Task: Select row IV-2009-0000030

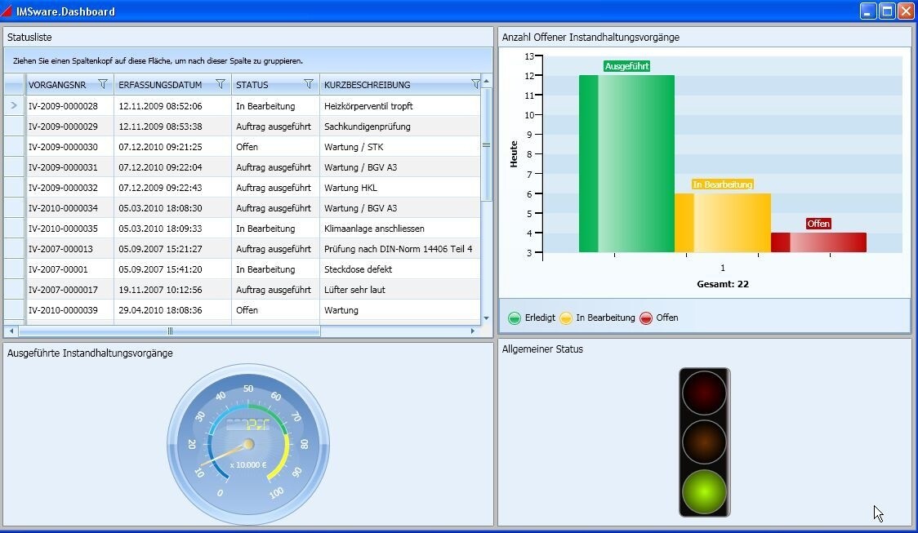Action: click(243, 147)
